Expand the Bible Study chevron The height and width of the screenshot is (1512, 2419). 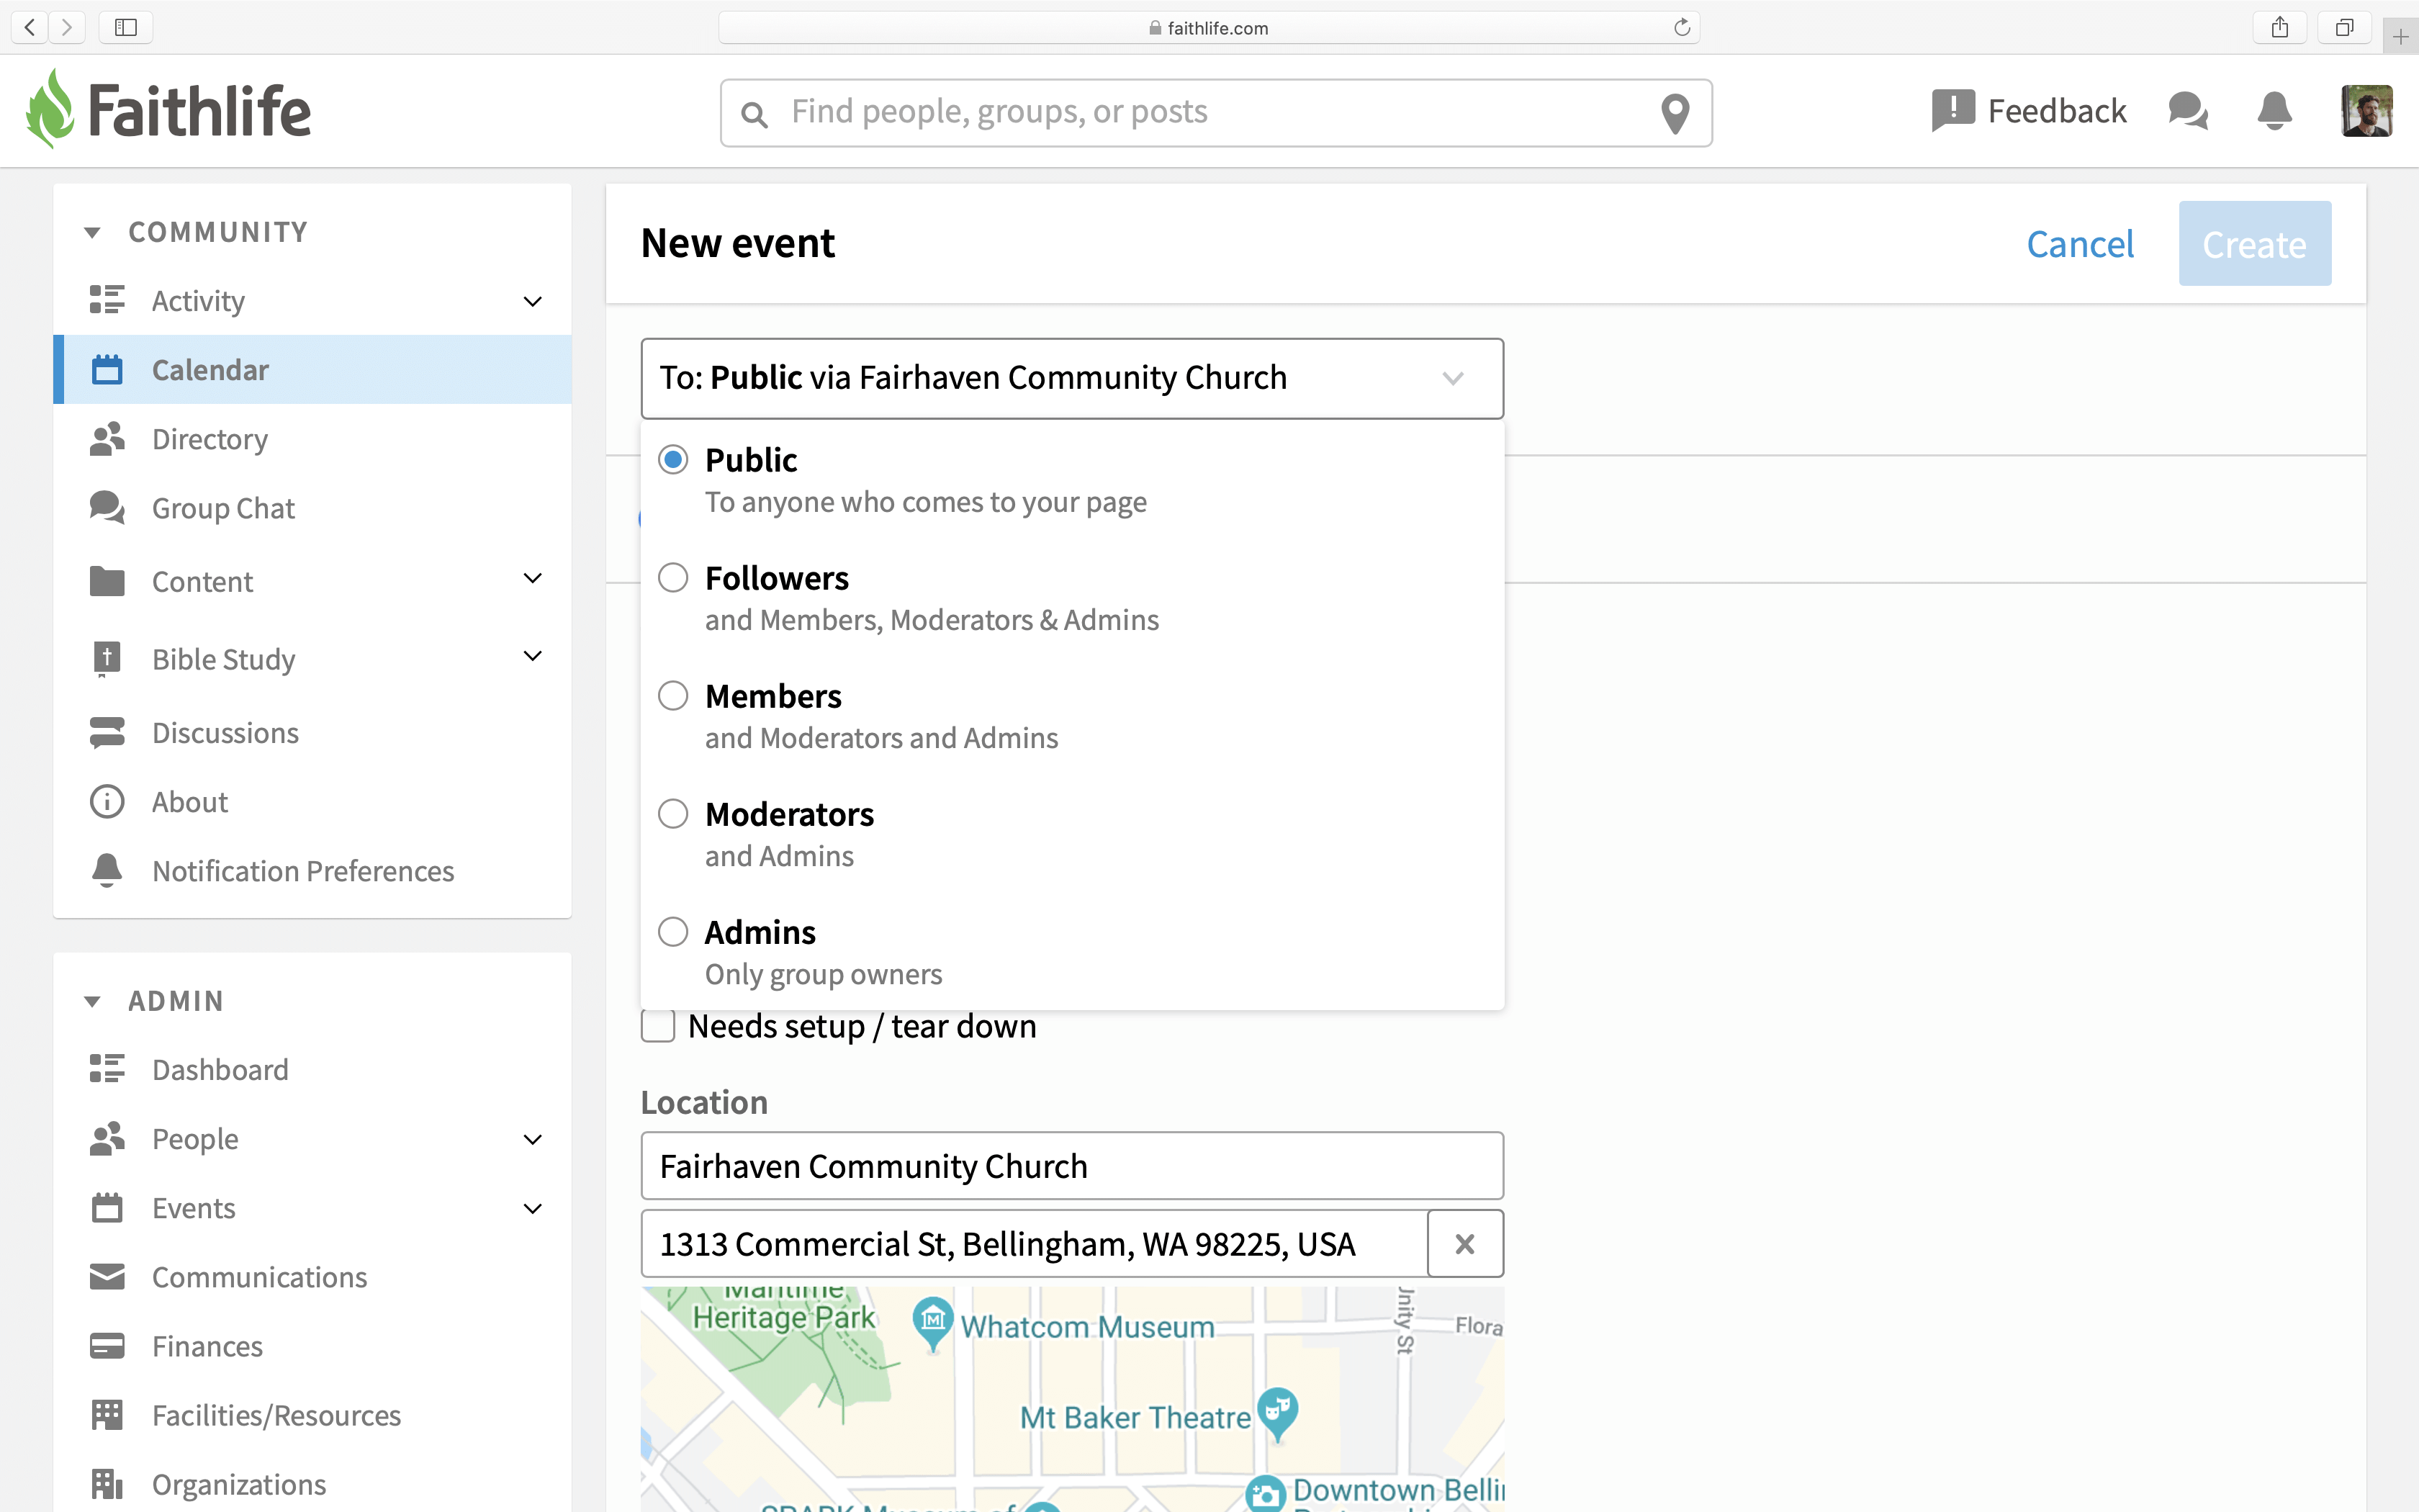tap(533, 656)
